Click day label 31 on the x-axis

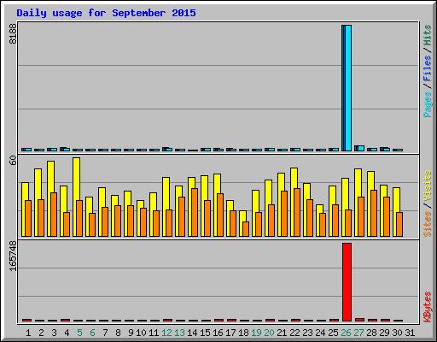410,333
